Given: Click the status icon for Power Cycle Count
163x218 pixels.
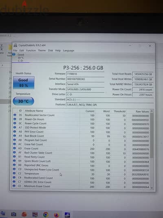Looking at the screenshot, I should tap(15, 124).
